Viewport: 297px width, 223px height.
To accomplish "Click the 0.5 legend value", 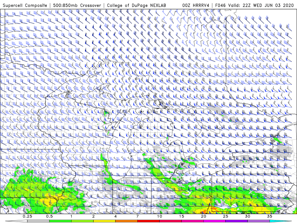I will [x=49, y=216].
